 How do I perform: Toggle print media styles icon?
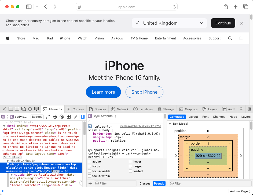point(55,117)
